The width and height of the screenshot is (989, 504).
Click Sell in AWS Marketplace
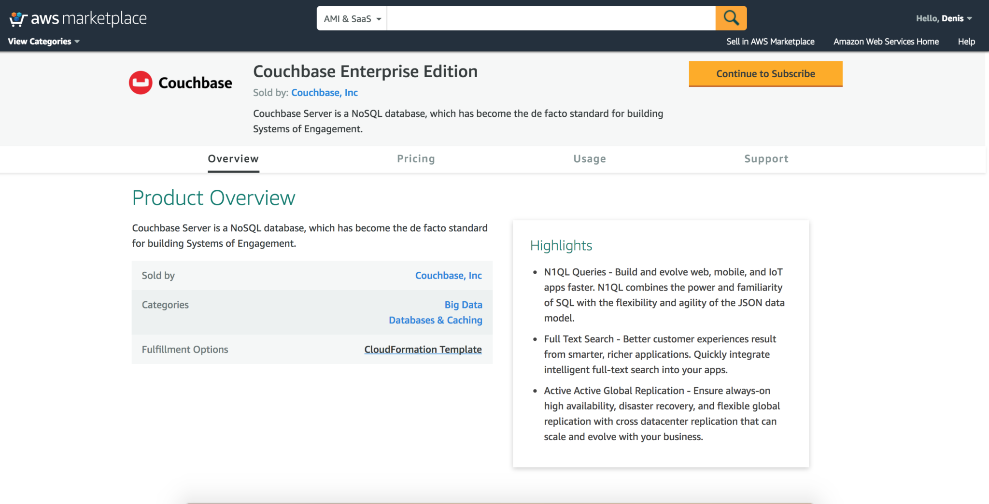point(770,42)
